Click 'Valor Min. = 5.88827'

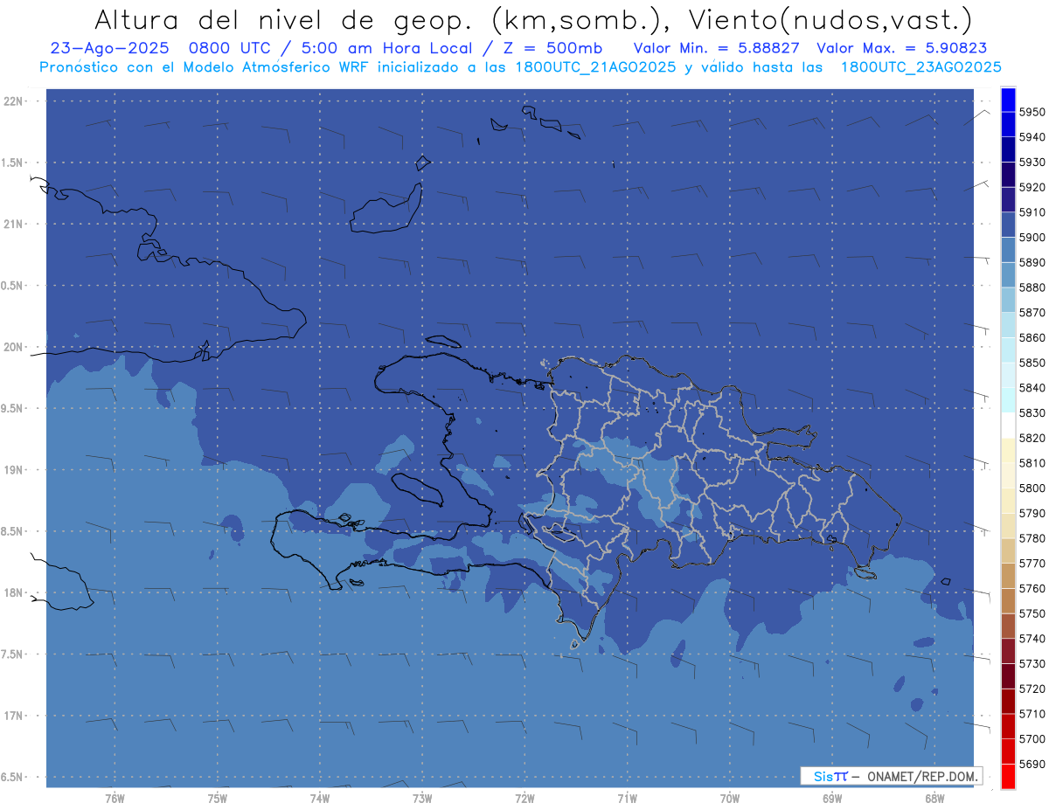[x=716, y=48]
